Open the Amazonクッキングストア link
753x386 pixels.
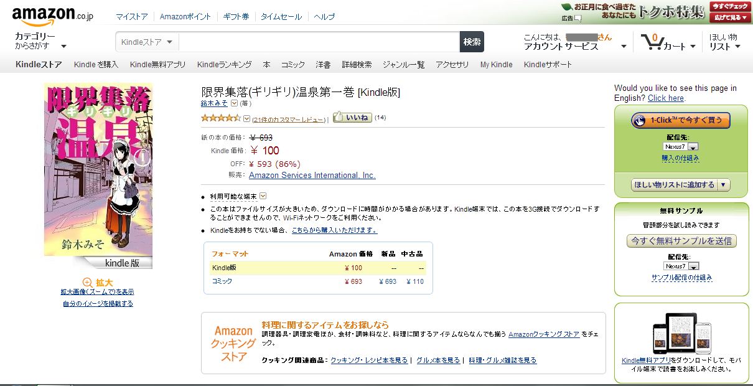pos(544,335)
